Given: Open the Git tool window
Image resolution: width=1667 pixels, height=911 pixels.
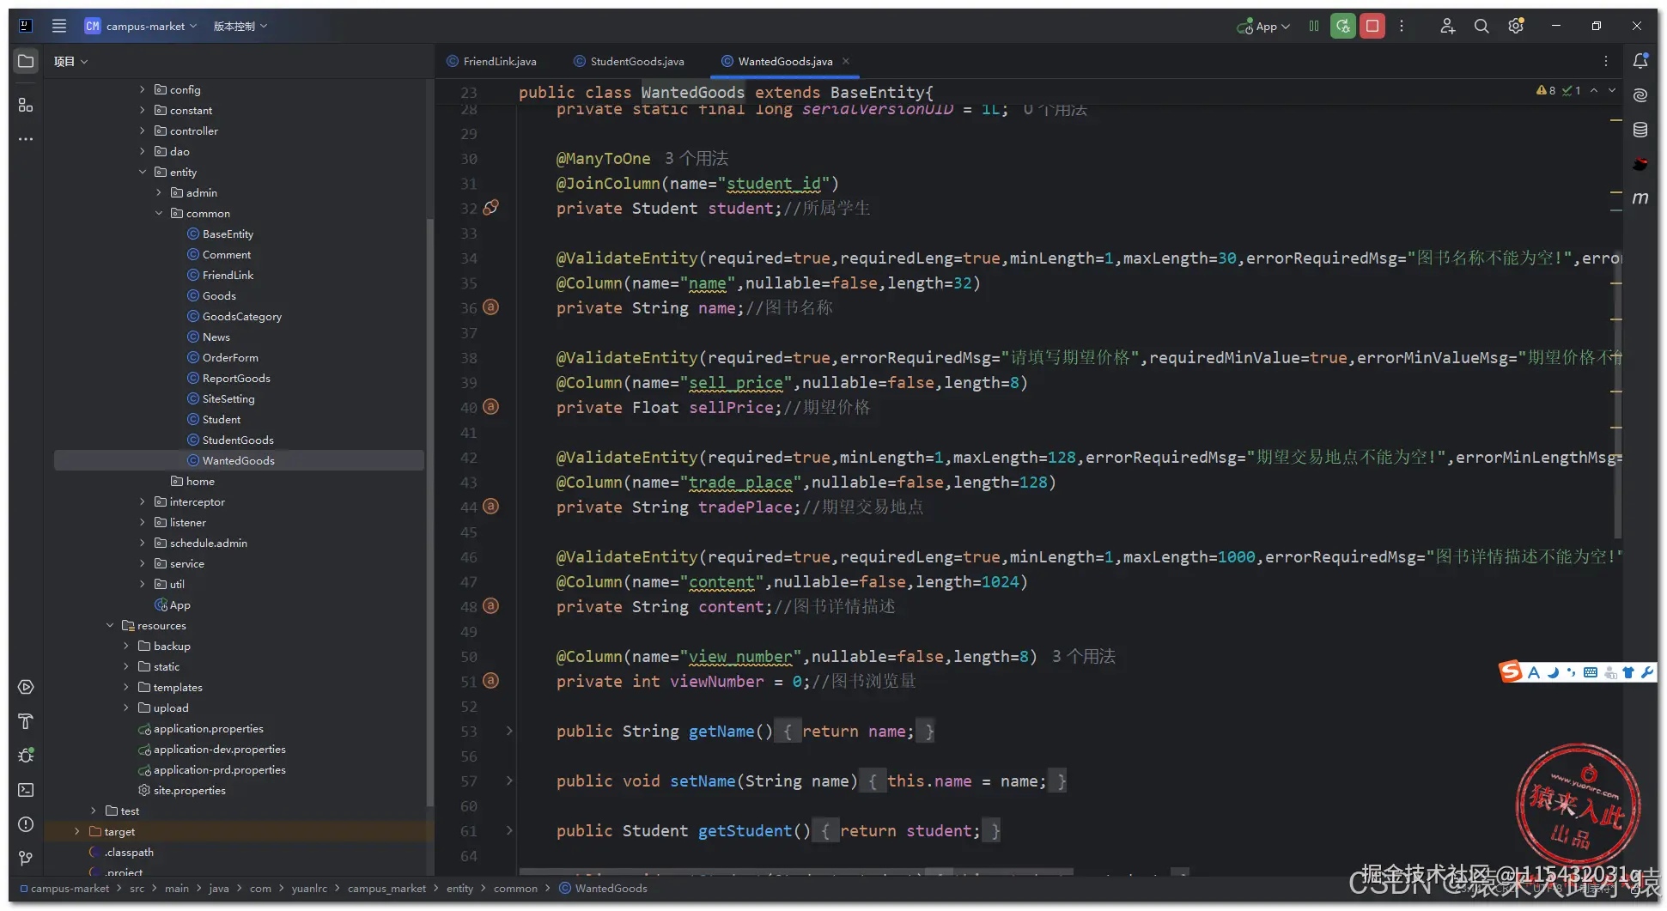Looking at the screenshot, I should (x=26, y=859).
